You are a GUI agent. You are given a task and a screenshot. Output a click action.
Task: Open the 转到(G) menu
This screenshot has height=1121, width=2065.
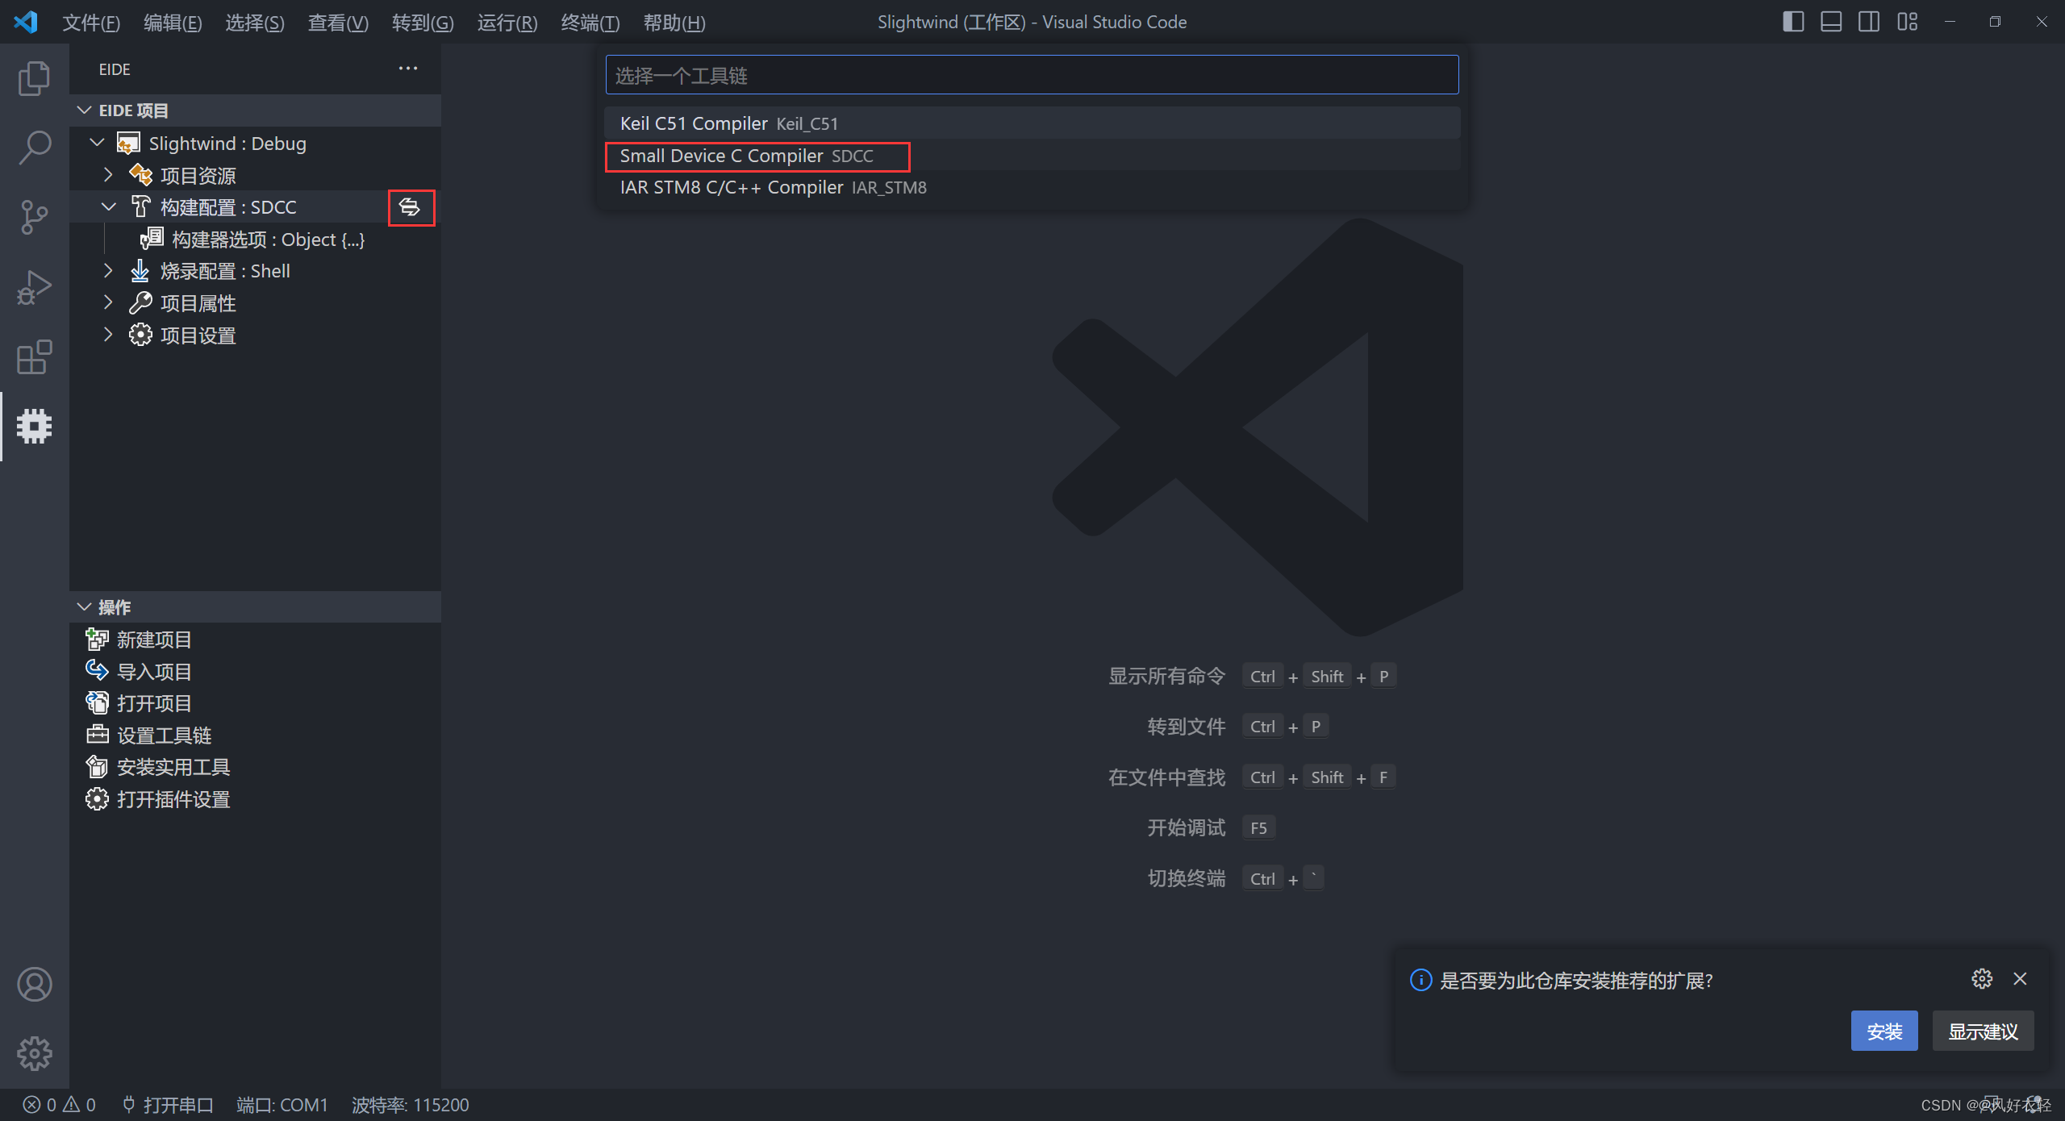(x=423, y=23)
